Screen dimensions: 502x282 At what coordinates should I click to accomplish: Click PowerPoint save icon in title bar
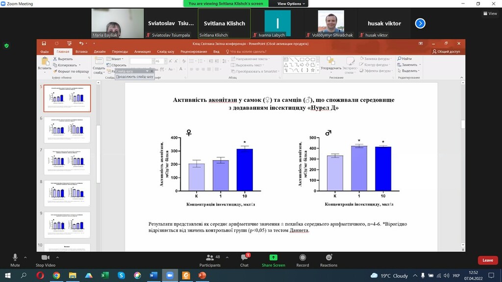[x=44, y=44]
